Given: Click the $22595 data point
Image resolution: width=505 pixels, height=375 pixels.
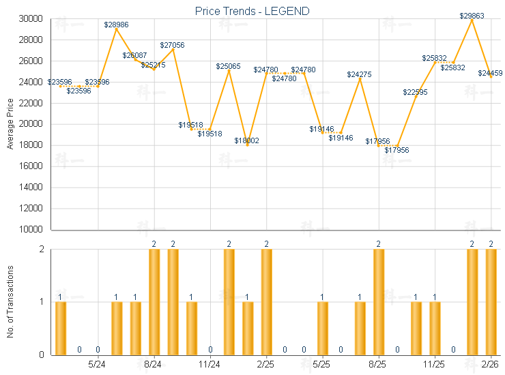Looking at the screenshot, I should click(x=416, y=96).
